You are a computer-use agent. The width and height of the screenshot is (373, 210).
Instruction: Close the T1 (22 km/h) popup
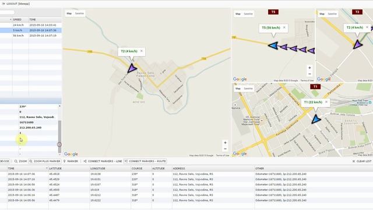tap(326, 102)
